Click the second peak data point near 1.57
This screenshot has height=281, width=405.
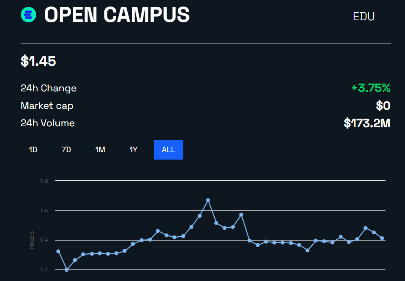pos(241,215)
